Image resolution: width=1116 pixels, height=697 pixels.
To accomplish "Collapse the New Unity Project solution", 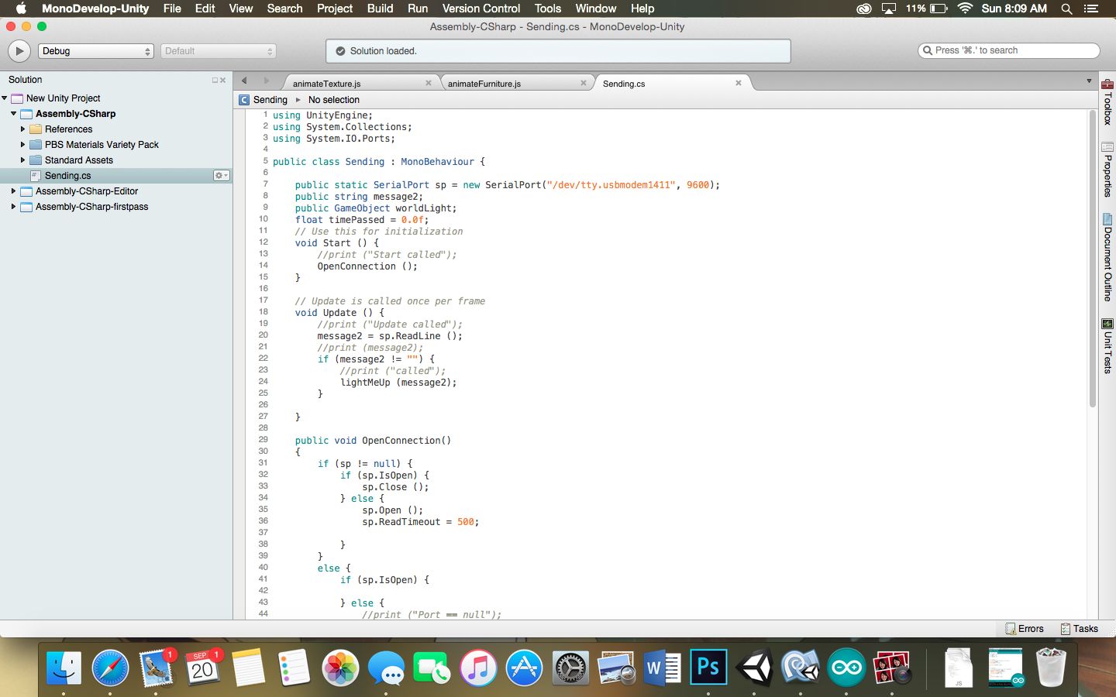I will click(x=5, y=98).
